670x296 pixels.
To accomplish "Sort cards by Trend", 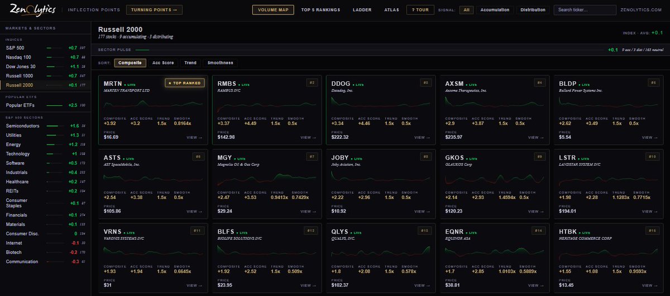I will (x=190, y=63).
